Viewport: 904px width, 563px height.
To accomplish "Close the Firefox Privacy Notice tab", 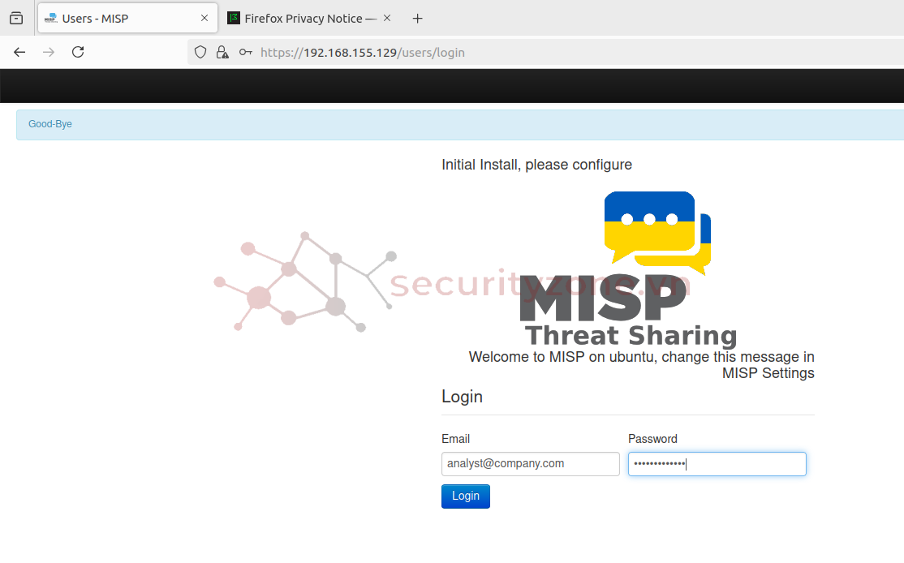I will coord(387,19).
